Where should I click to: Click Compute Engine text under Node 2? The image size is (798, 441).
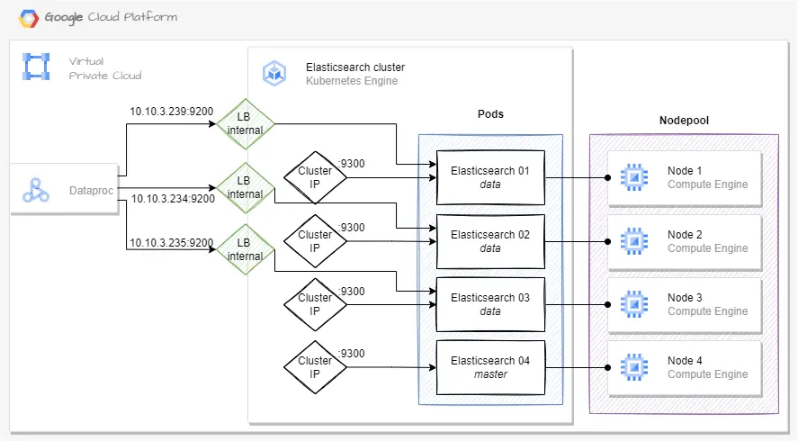coord(708,248)
